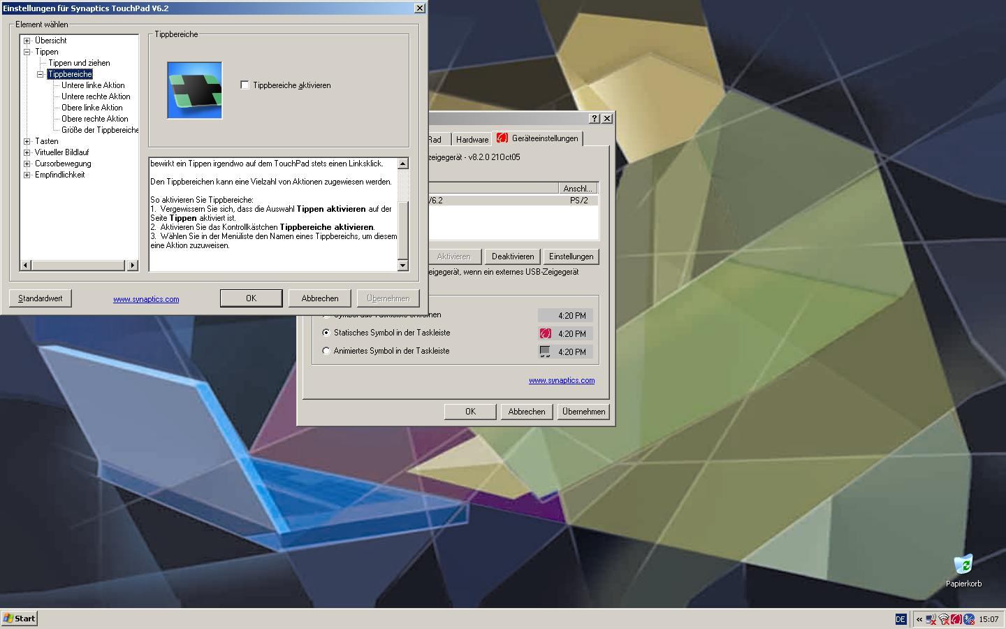Image resolution: width=1006 pixels, height=629 pixels.
Task: Click Übernehmen in the mouse properties dialog
Action: (583, 412)
